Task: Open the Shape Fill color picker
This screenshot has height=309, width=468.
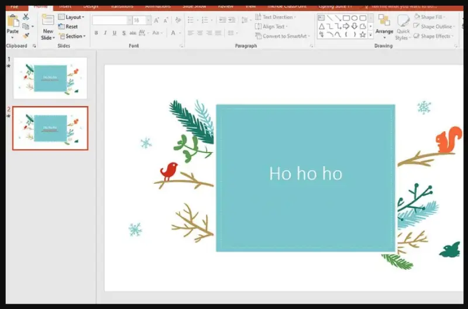Action: (x=430, y=17)
